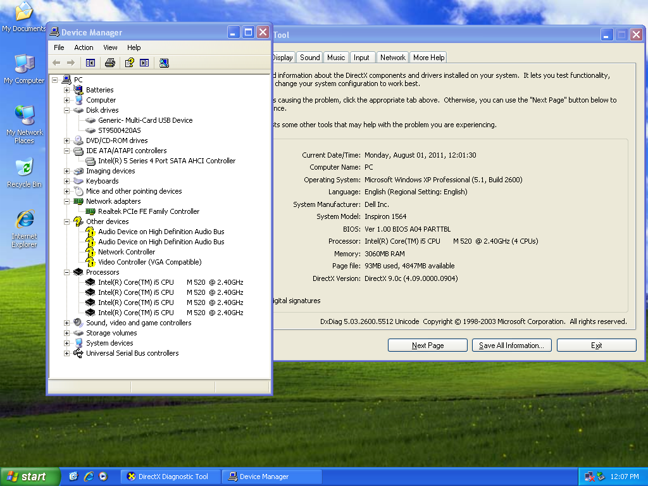The height and width of the screenshot is (486, 648).
Task: Click the Print icon in Device Manager toolbar
Action: tap(110, 63)
